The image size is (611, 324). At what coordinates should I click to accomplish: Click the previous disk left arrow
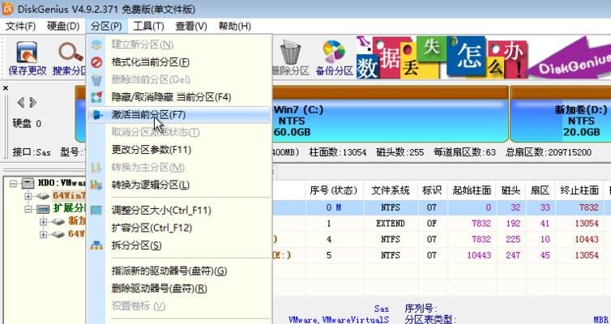pos(20,103)
